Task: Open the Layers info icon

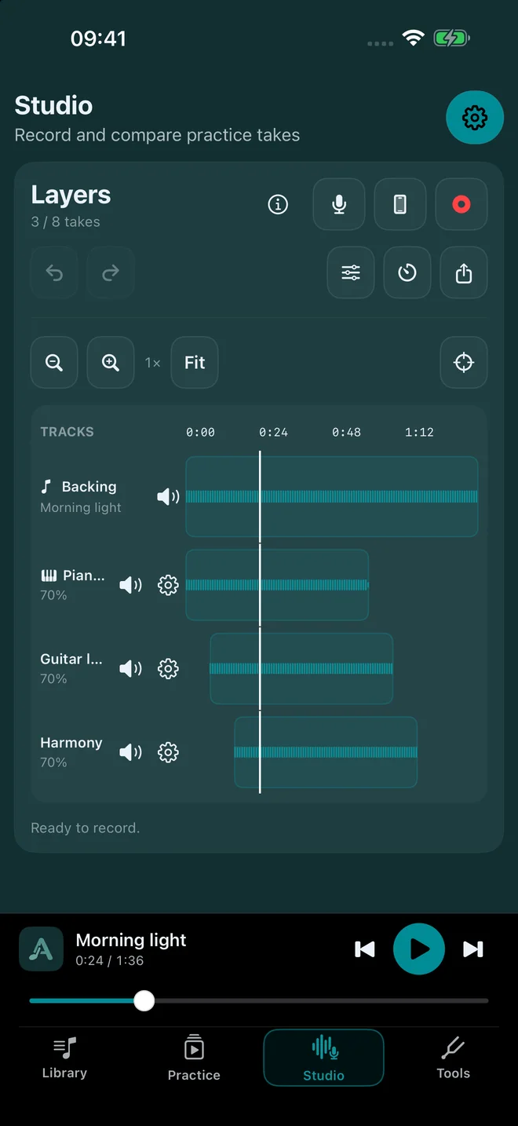Action: tap(278, 204)
